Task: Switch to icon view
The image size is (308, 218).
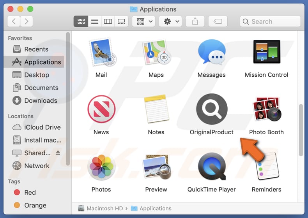Action: click(81, 21)
